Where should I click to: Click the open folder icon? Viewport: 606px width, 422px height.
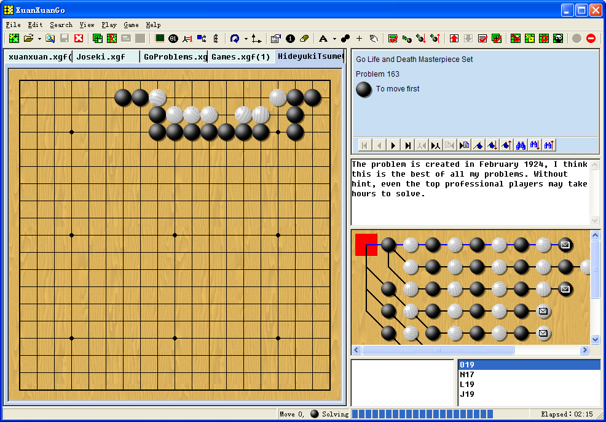coord(29,38)
